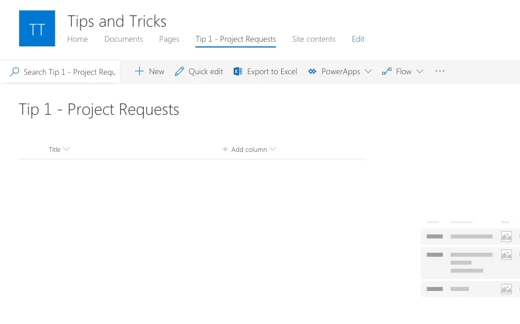Open the Pages navigation tab
The image size is (520, 324).
(x=169, y=39)
